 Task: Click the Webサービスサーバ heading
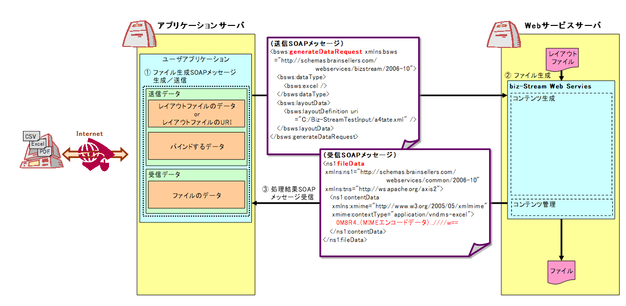point(562,25)
